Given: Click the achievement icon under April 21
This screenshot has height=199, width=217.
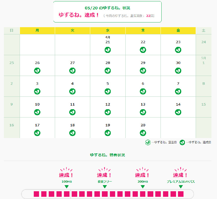Looking at the screenshot, I should (x=108, y=50).
